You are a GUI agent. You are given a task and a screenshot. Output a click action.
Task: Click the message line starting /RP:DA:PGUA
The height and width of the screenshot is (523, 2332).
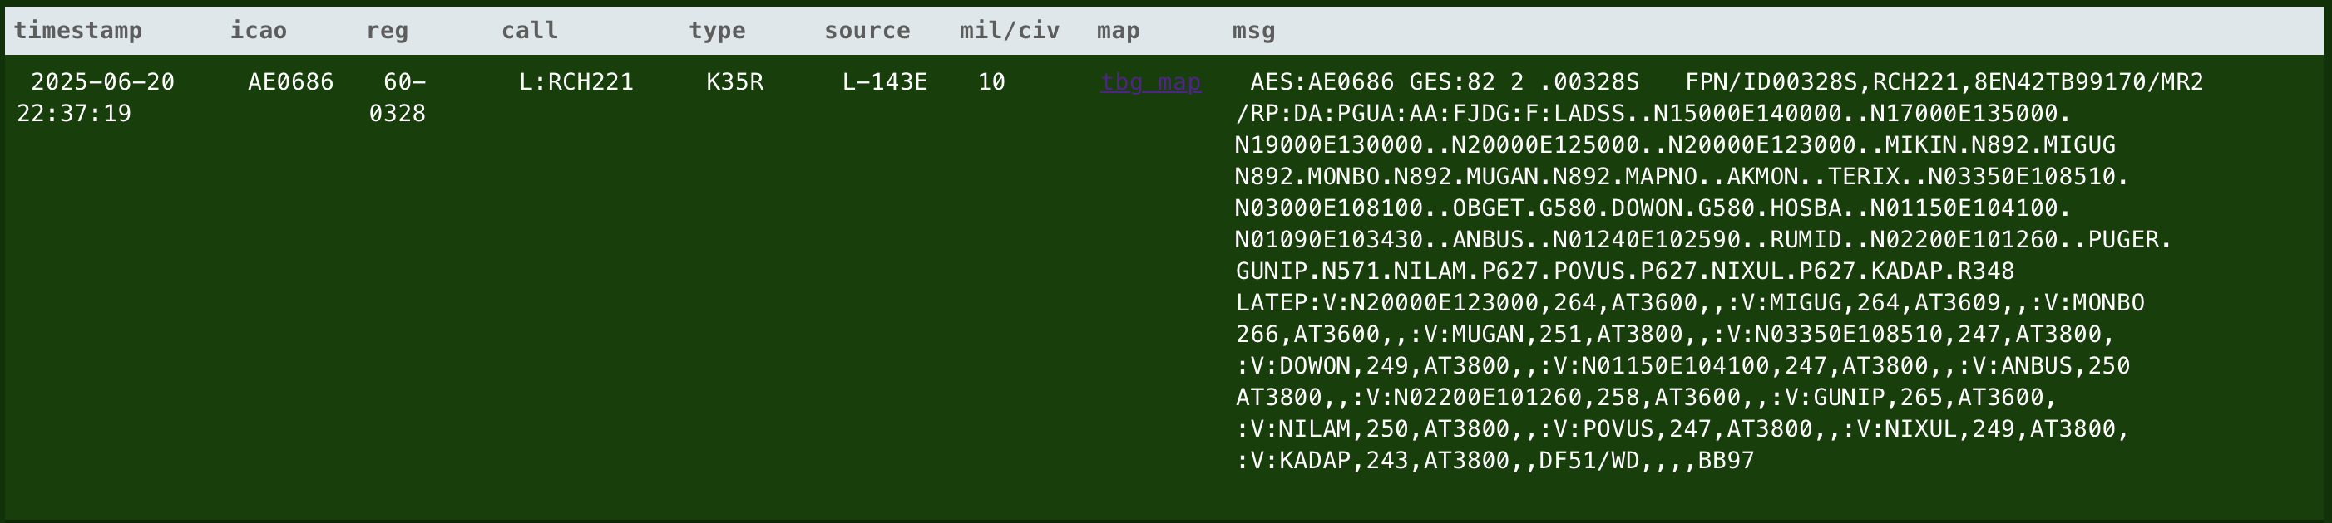pos(1653,114)
